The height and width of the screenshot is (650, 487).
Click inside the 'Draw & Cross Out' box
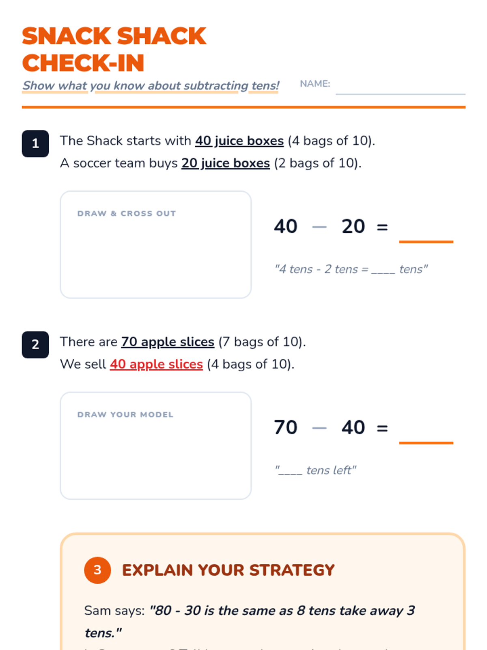point(156,245)
